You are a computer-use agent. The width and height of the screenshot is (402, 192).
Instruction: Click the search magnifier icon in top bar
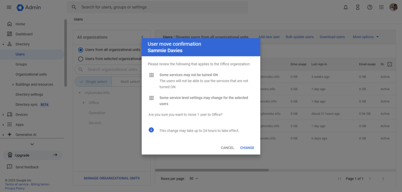click(74, 7)
